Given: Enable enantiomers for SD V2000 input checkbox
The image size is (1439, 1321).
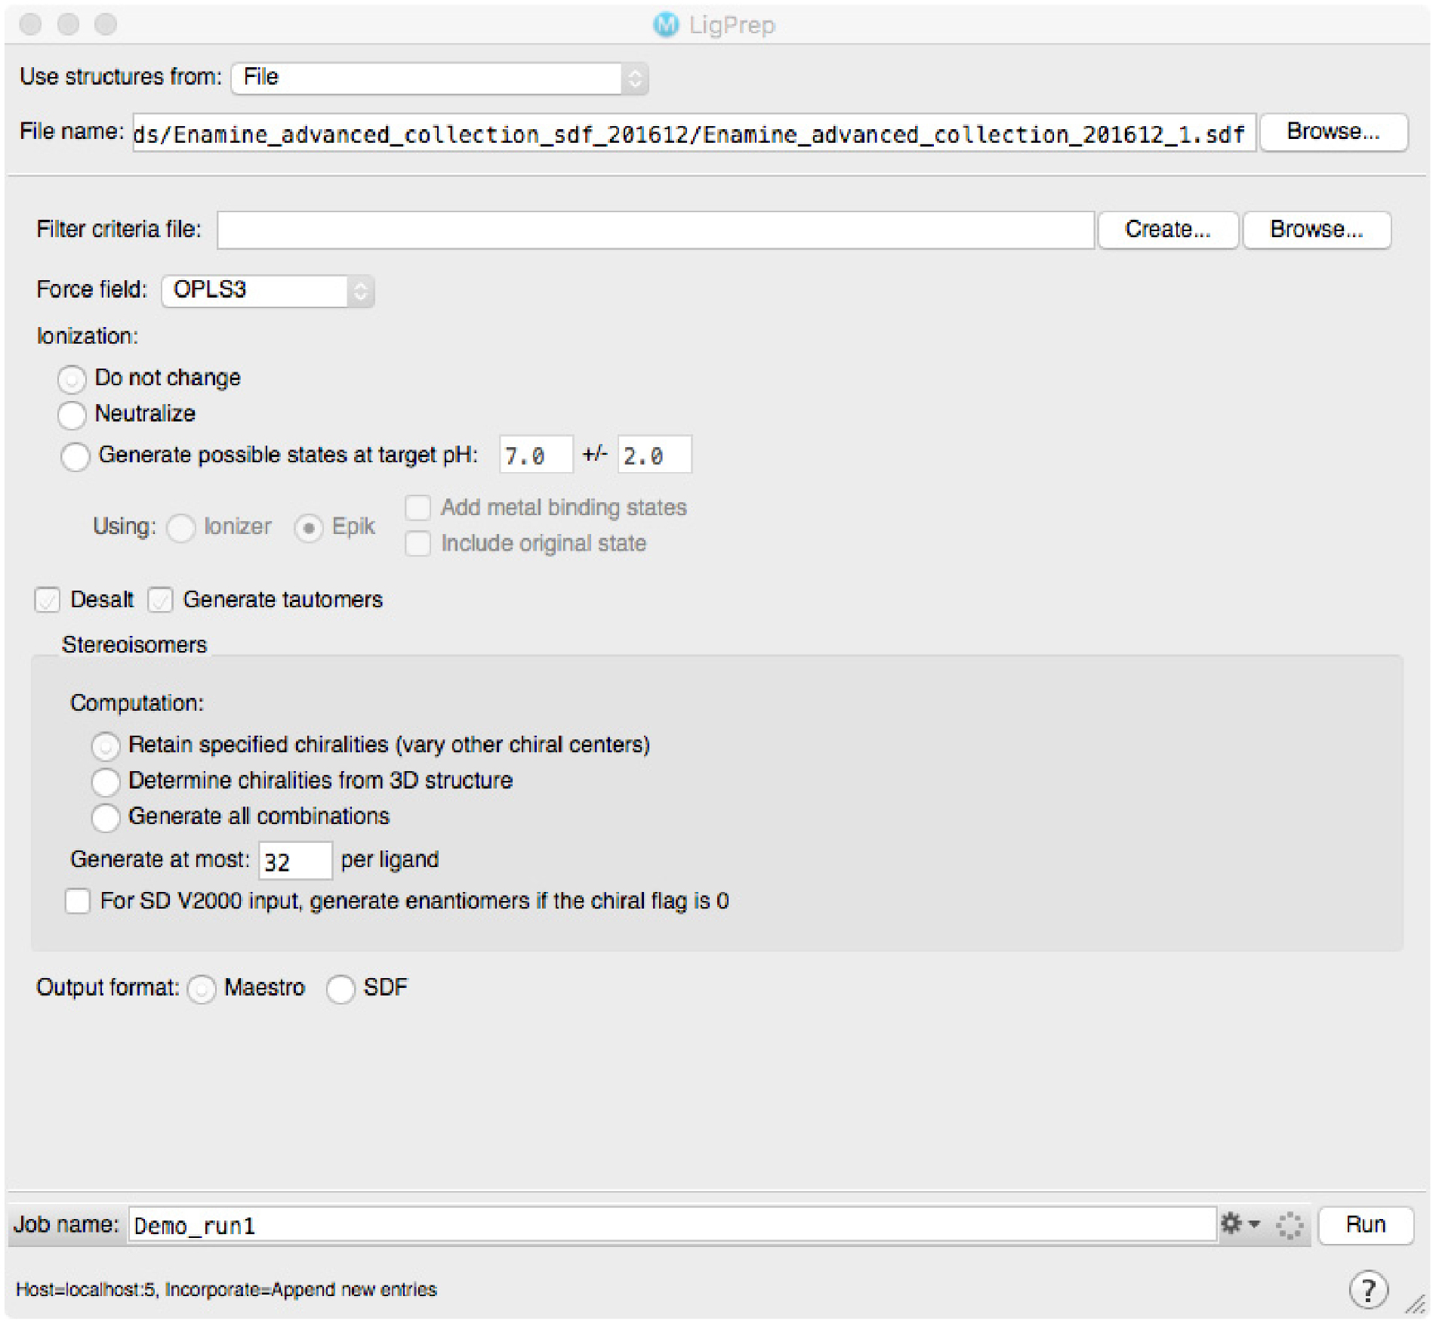Looking at the screenshot, I should [77, 900].
